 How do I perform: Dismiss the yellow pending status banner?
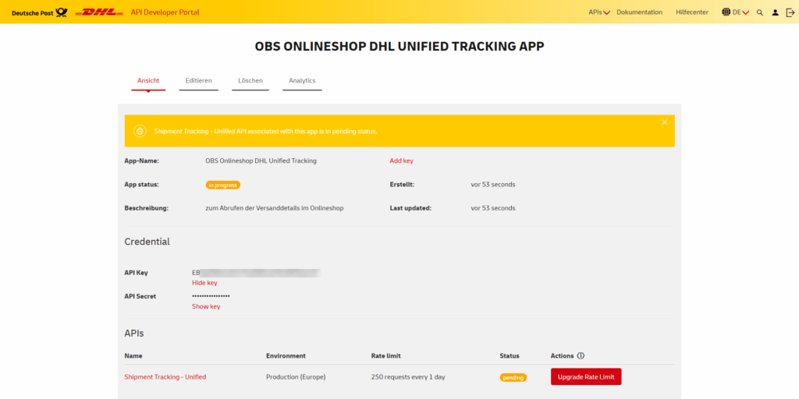665,122
